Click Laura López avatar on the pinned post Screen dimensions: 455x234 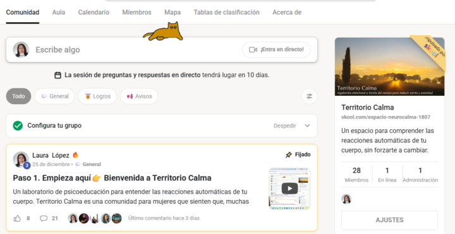(21, 159)
